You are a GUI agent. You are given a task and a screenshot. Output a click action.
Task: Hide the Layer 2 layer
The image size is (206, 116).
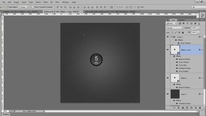click(x=168, y=94)
